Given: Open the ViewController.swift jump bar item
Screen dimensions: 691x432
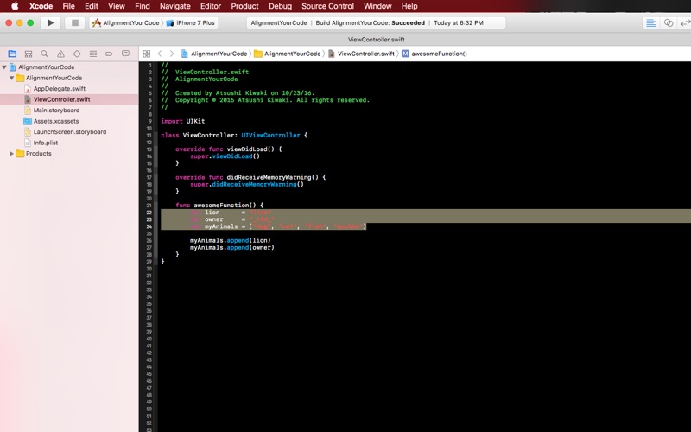Looking at the screenshot, I should tap(361, 54).
